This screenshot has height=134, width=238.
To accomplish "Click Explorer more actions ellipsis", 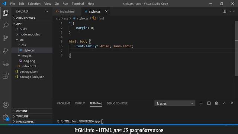I will click(46, 12).
